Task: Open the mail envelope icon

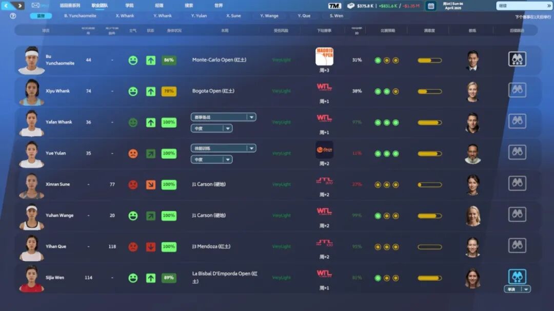Action: pyautogui.click(x=35, y=6)
